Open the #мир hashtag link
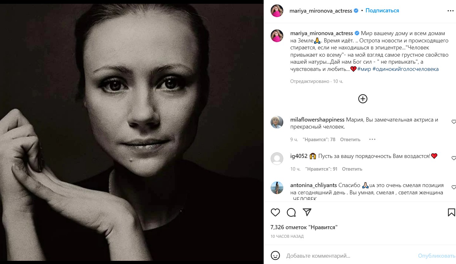This screenshot has width=456, height=264. [364, 69]
